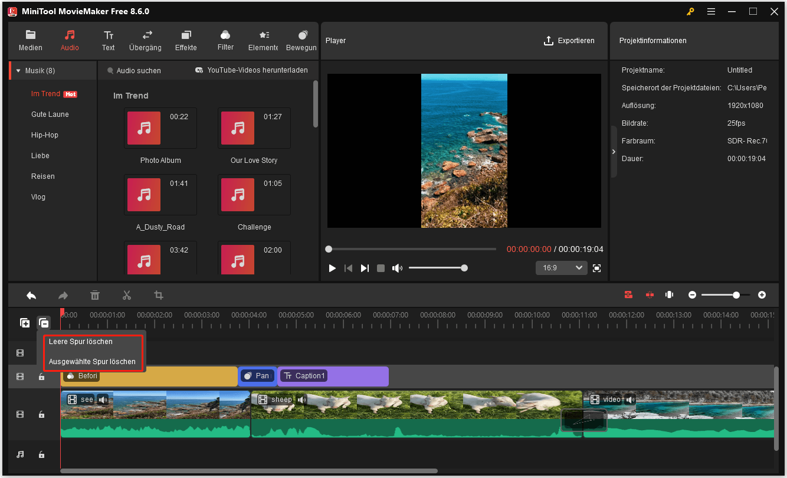The height and width of the screenshot is (478, 787).
Task: Toggle the lock on the music track
Action: pos(41,454)
